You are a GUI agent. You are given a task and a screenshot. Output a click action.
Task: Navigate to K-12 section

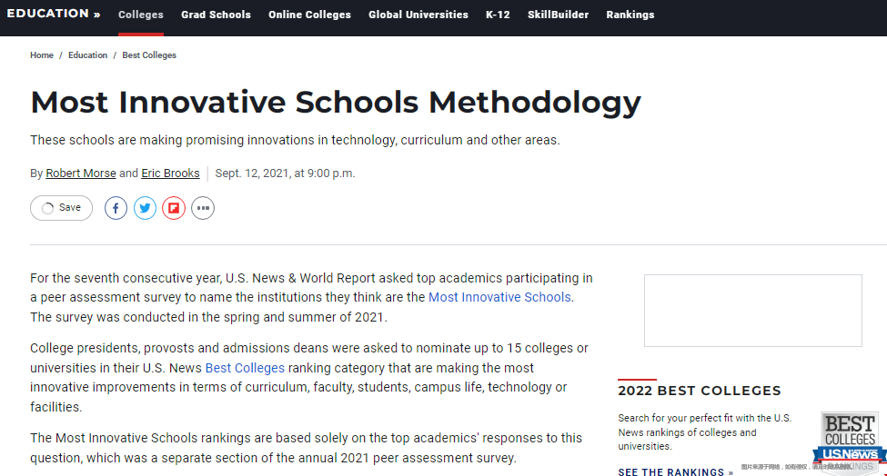click(x=498, y=15)
